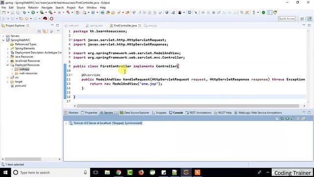Click Link with Editor icon in Project Explorer
The image size is (314, 177).
45,31
